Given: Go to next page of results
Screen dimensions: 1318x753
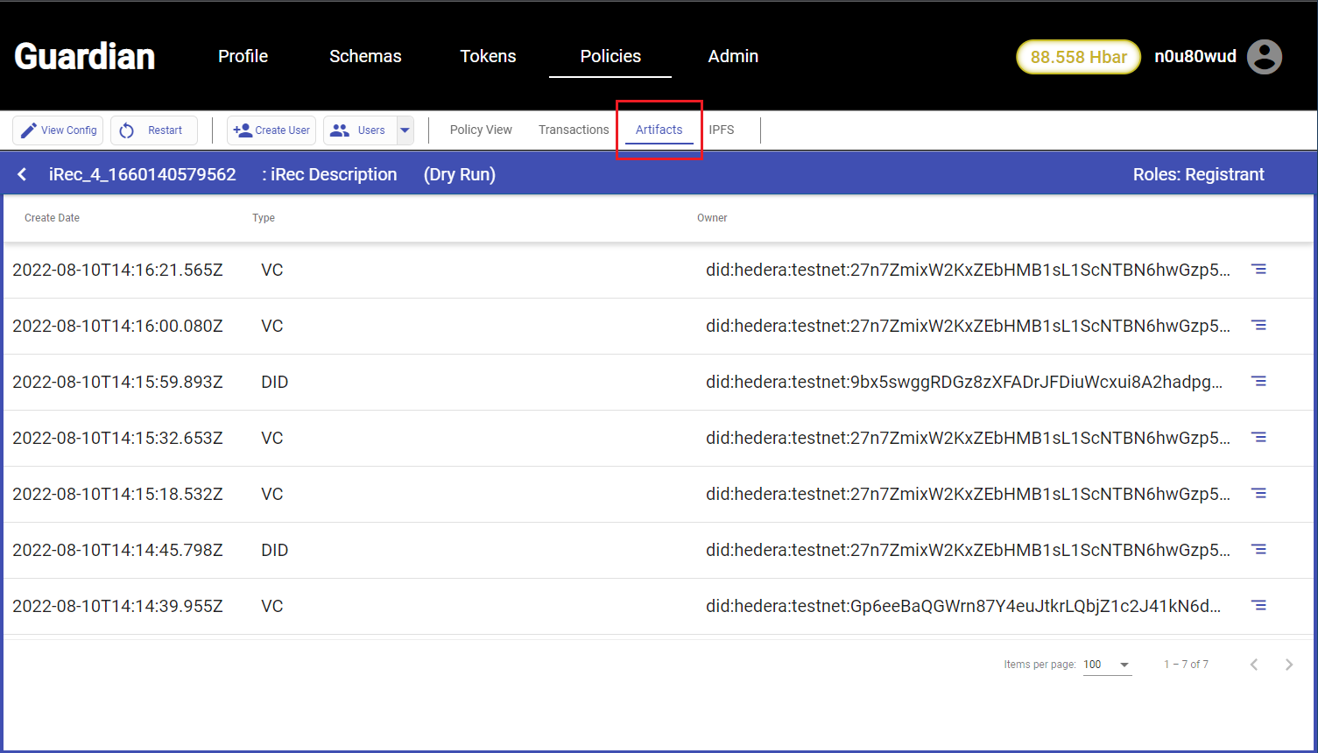Looking at the screenshot, I should 1289,665.
